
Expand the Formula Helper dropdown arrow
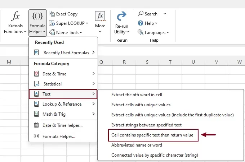(44, 32)
